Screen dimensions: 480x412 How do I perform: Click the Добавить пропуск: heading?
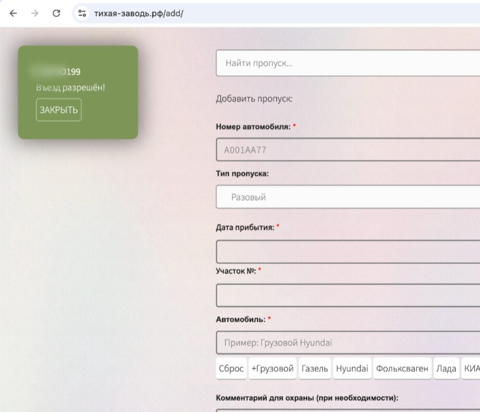(x=254, y=99)
